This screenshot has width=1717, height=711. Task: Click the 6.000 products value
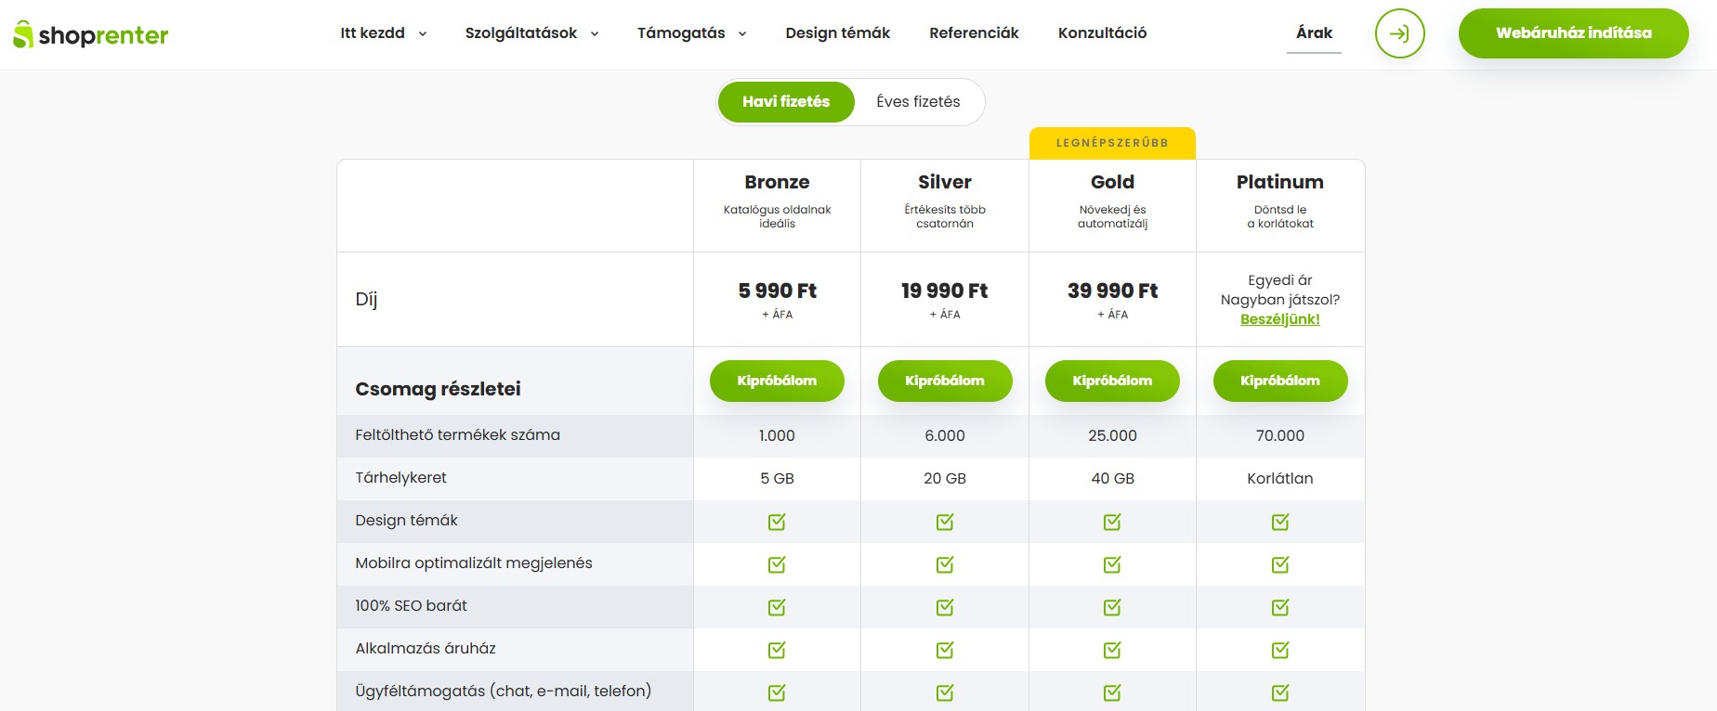pos(945,435)
